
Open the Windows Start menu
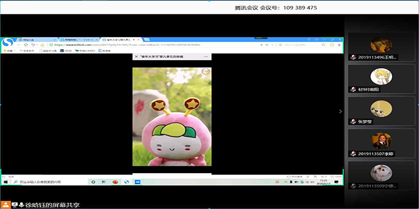(6, 182)
